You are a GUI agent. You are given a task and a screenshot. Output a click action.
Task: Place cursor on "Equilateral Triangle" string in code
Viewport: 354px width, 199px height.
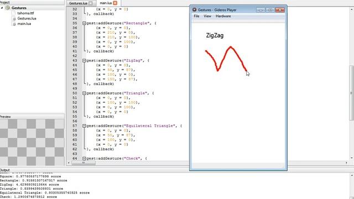click(149, 126)
